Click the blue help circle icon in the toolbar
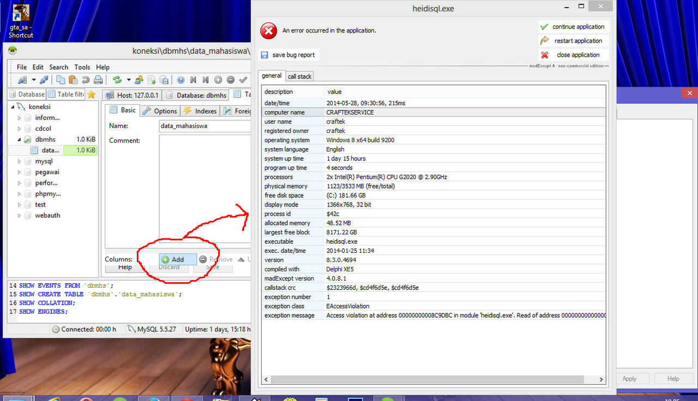Viewport: 698px width, 401px height. pyautogui.click(x=180, y=80)
